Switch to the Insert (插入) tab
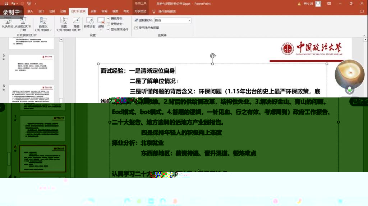 [30, 11]
